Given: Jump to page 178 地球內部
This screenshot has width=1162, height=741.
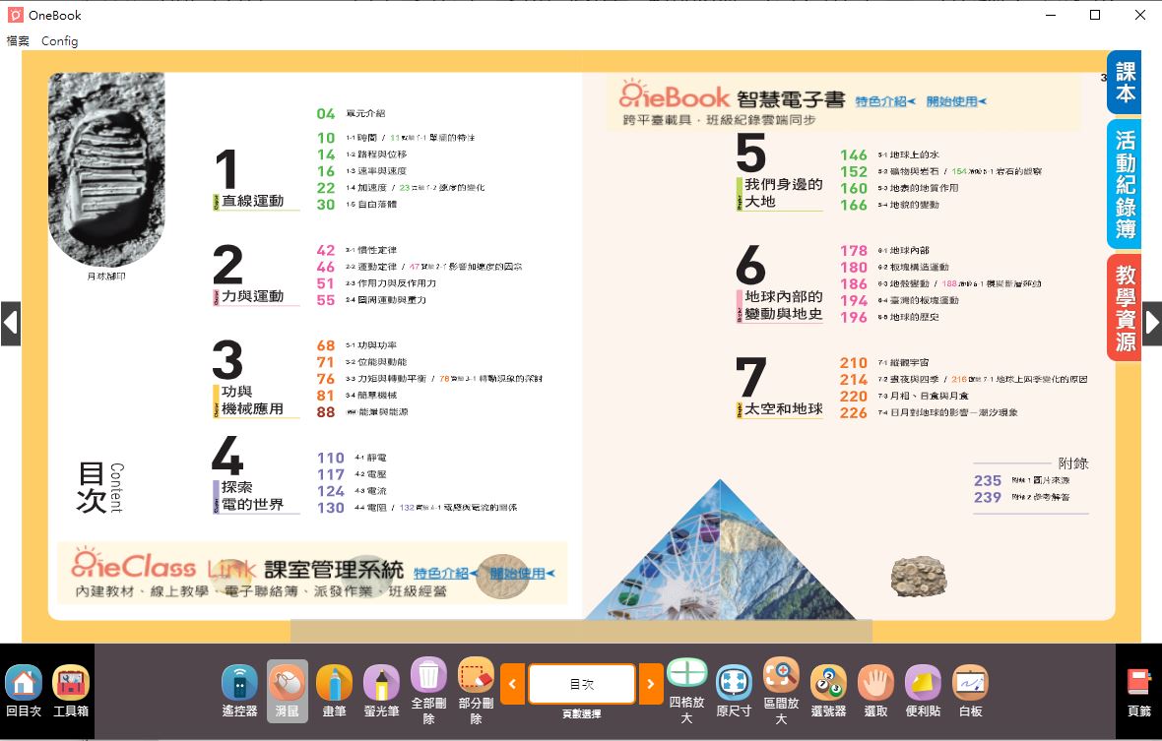Looking at the screenshot, I should (x=885, y=251).
